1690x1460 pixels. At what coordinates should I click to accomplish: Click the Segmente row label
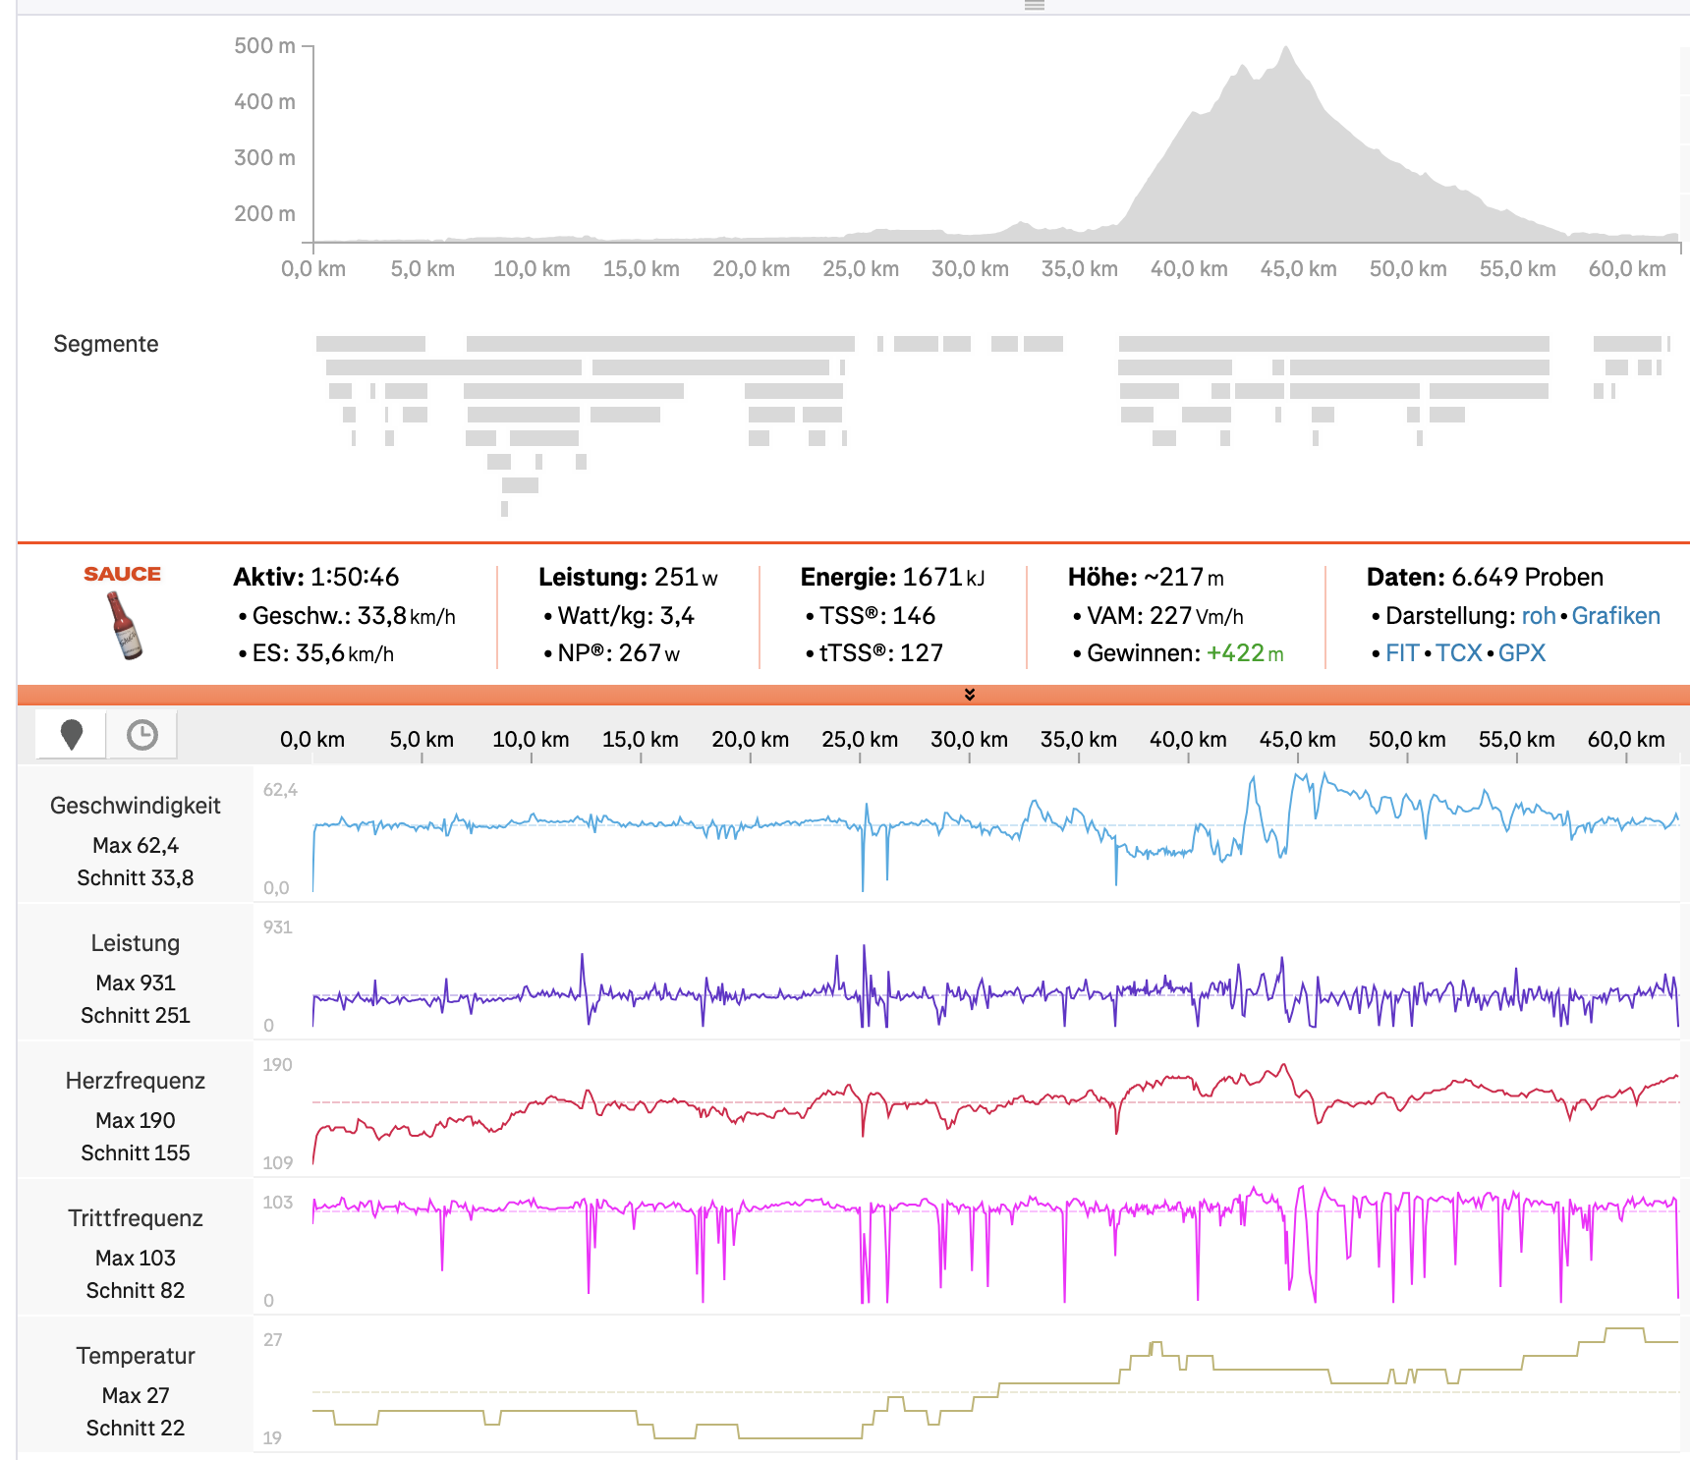[x=106, y=344]
